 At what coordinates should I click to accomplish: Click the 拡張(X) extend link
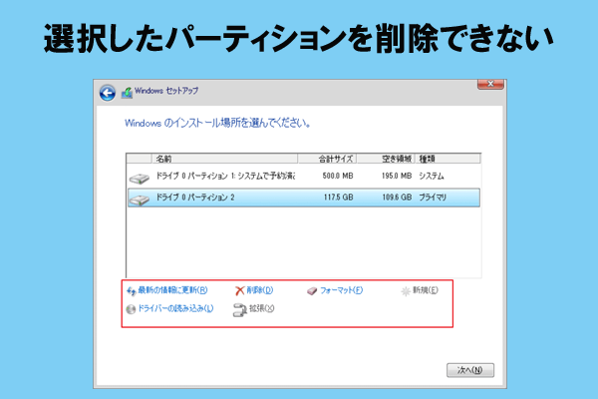(x=261, y=308)
